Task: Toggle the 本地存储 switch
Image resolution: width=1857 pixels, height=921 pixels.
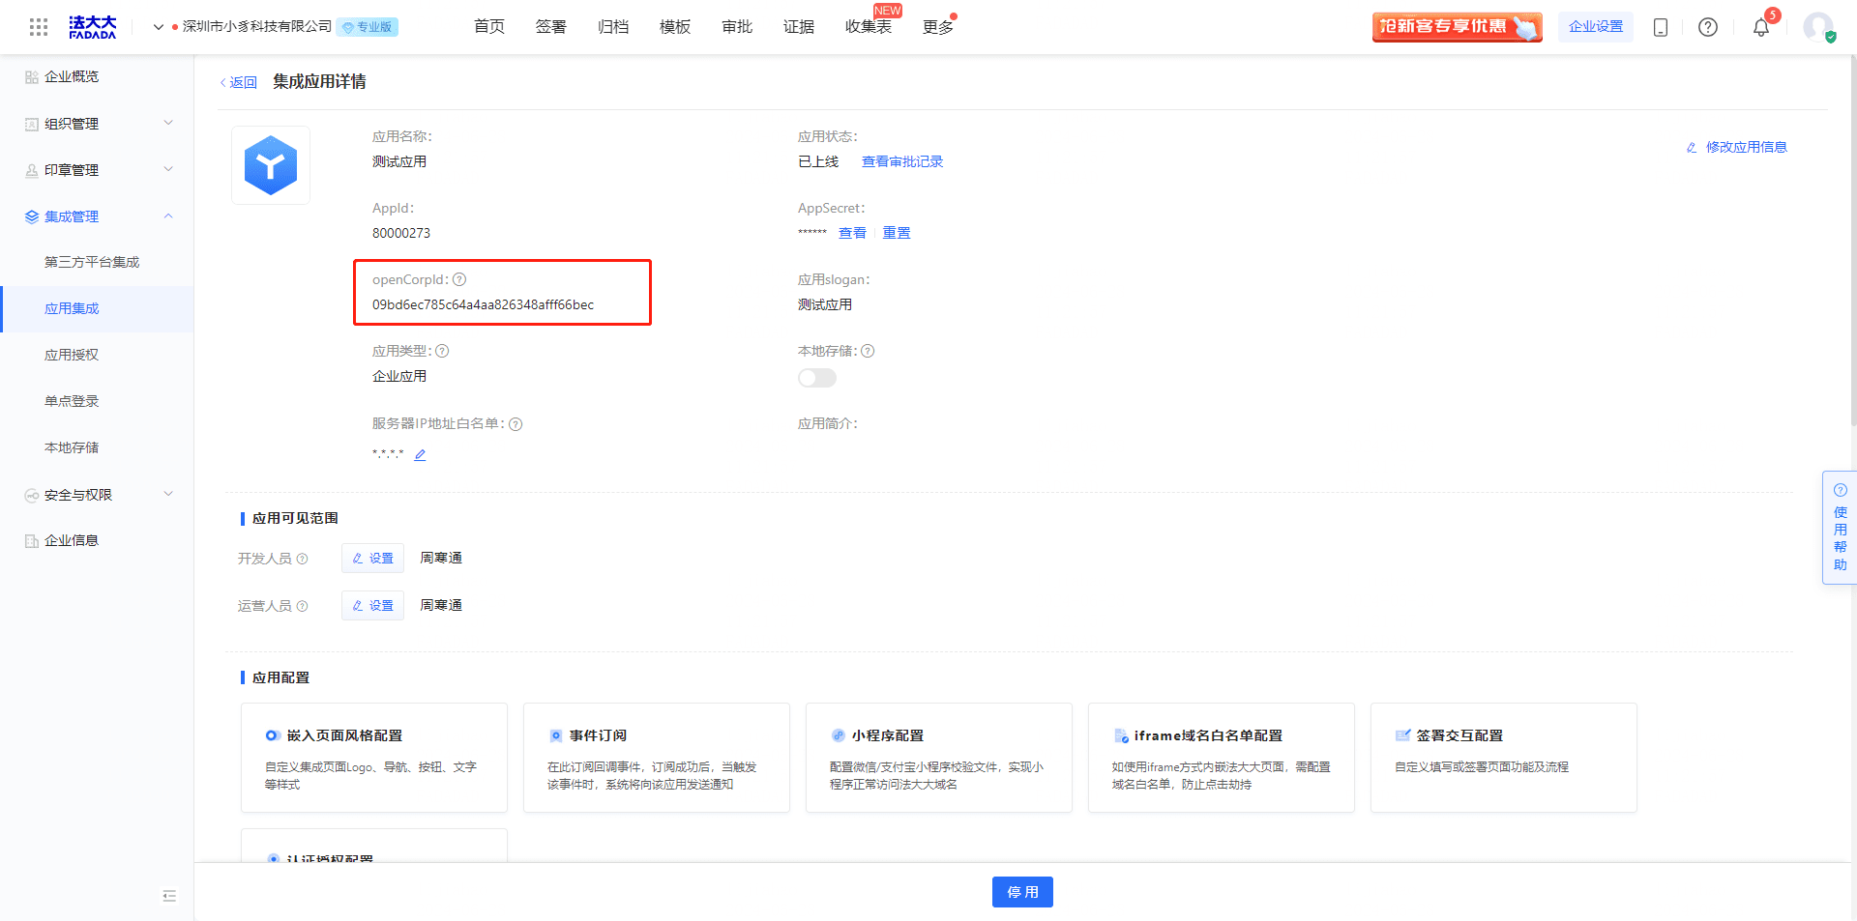Action: pos(817,378)
